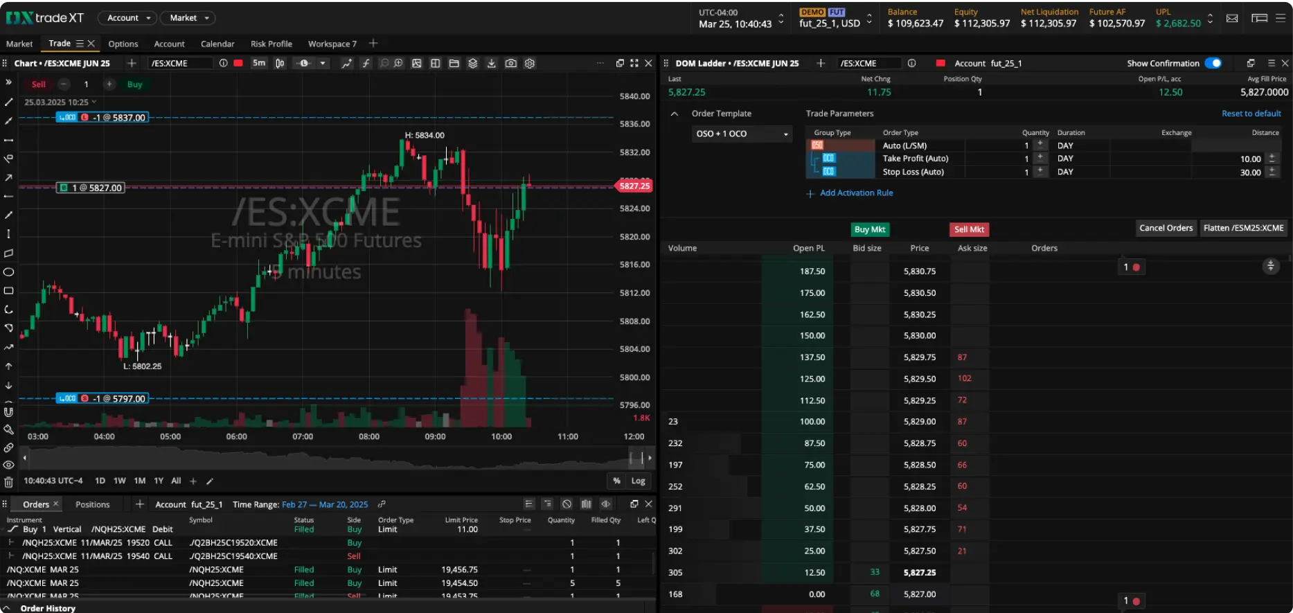Viewport: 1293px width, 613px height.
Task: Click the 5m timeframe selector
Action: coord(259,63)
